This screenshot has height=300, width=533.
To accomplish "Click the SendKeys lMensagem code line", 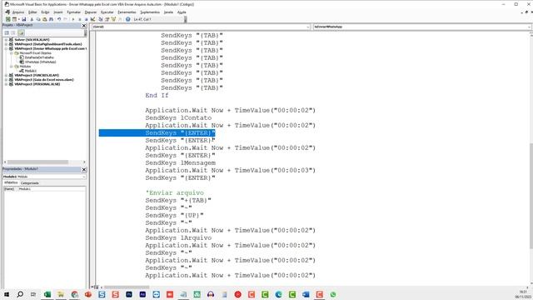I will pyautogui.click(x=180, y=163).
